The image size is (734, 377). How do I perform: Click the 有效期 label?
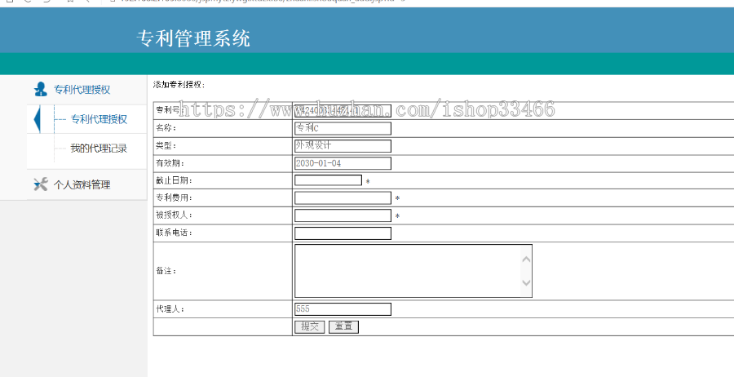pos(170,163)
